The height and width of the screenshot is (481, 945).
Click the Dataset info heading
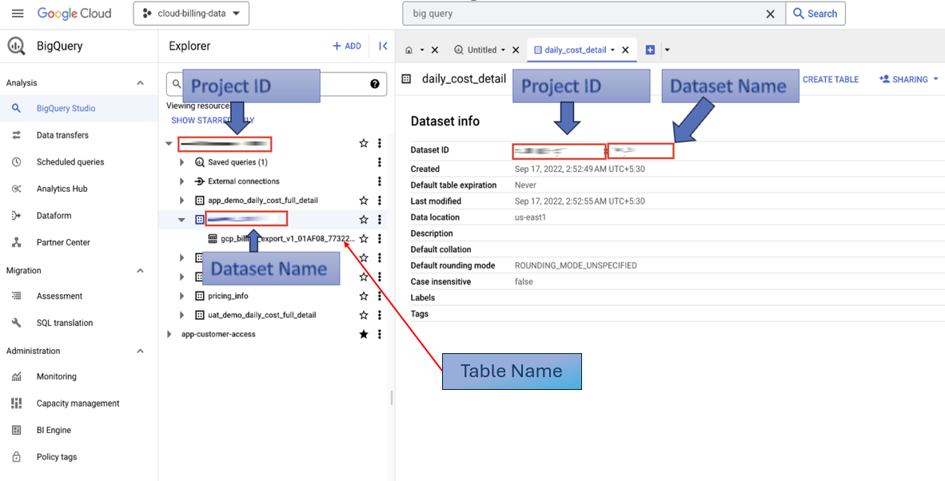(x=445, y=121)
